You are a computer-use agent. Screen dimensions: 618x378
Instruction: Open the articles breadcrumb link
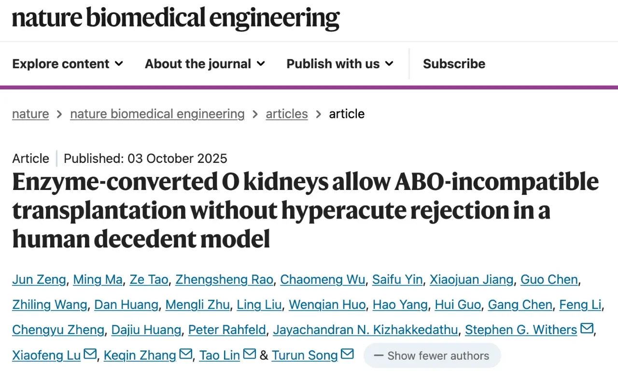coord(287,114)
